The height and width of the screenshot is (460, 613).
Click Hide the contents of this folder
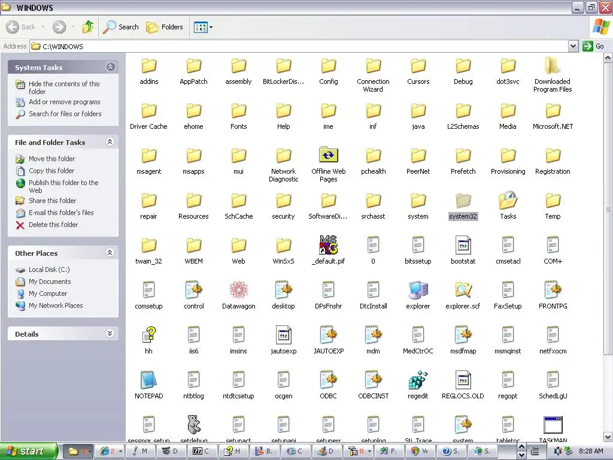click(64, 87)
